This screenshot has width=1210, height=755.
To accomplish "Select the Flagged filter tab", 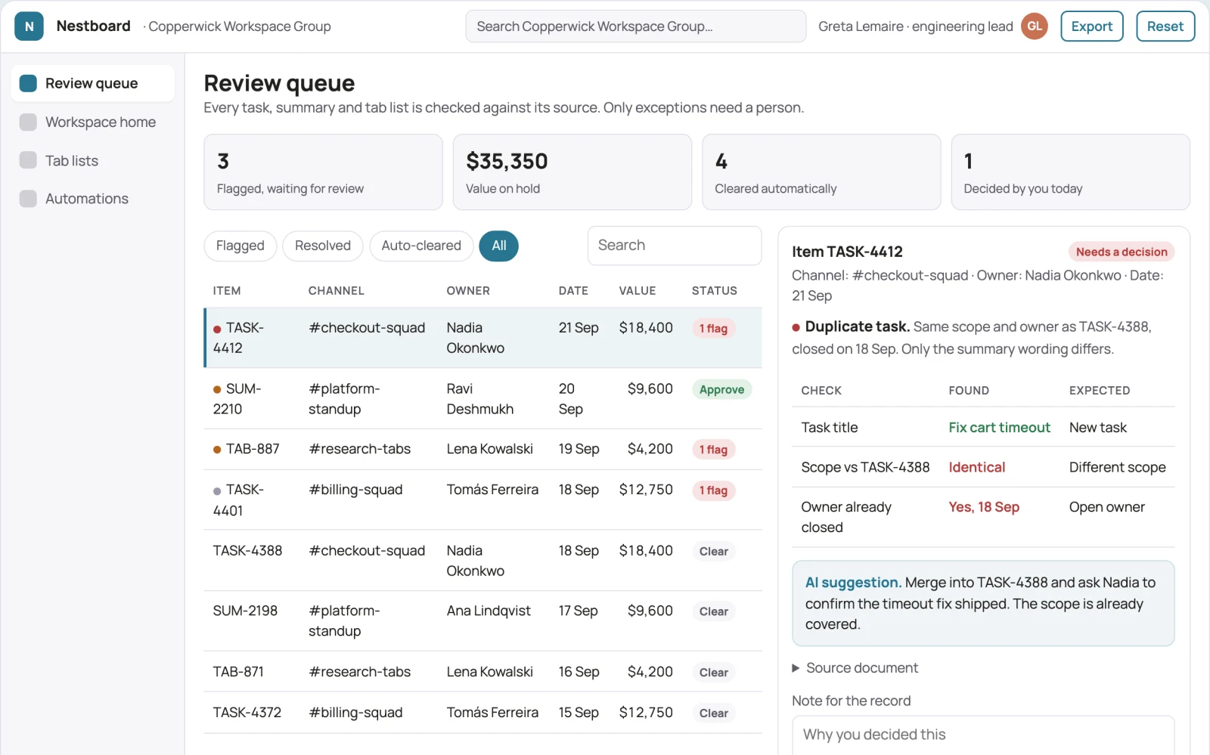I will click(x=240, y=246).
